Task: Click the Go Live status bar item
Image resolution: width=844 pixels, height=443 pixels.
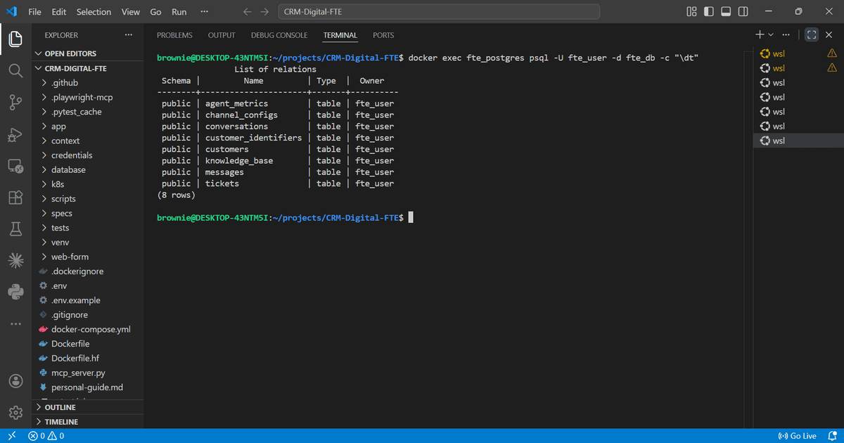Action: 798,435
